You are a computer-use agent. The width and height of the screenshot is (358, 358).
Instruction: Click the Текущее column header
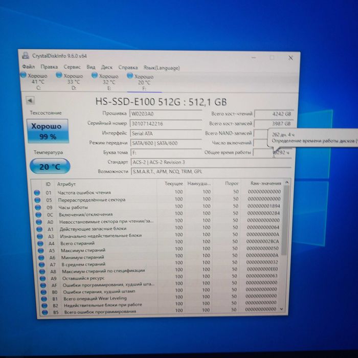pyautogui.click(x=174, y=184)
